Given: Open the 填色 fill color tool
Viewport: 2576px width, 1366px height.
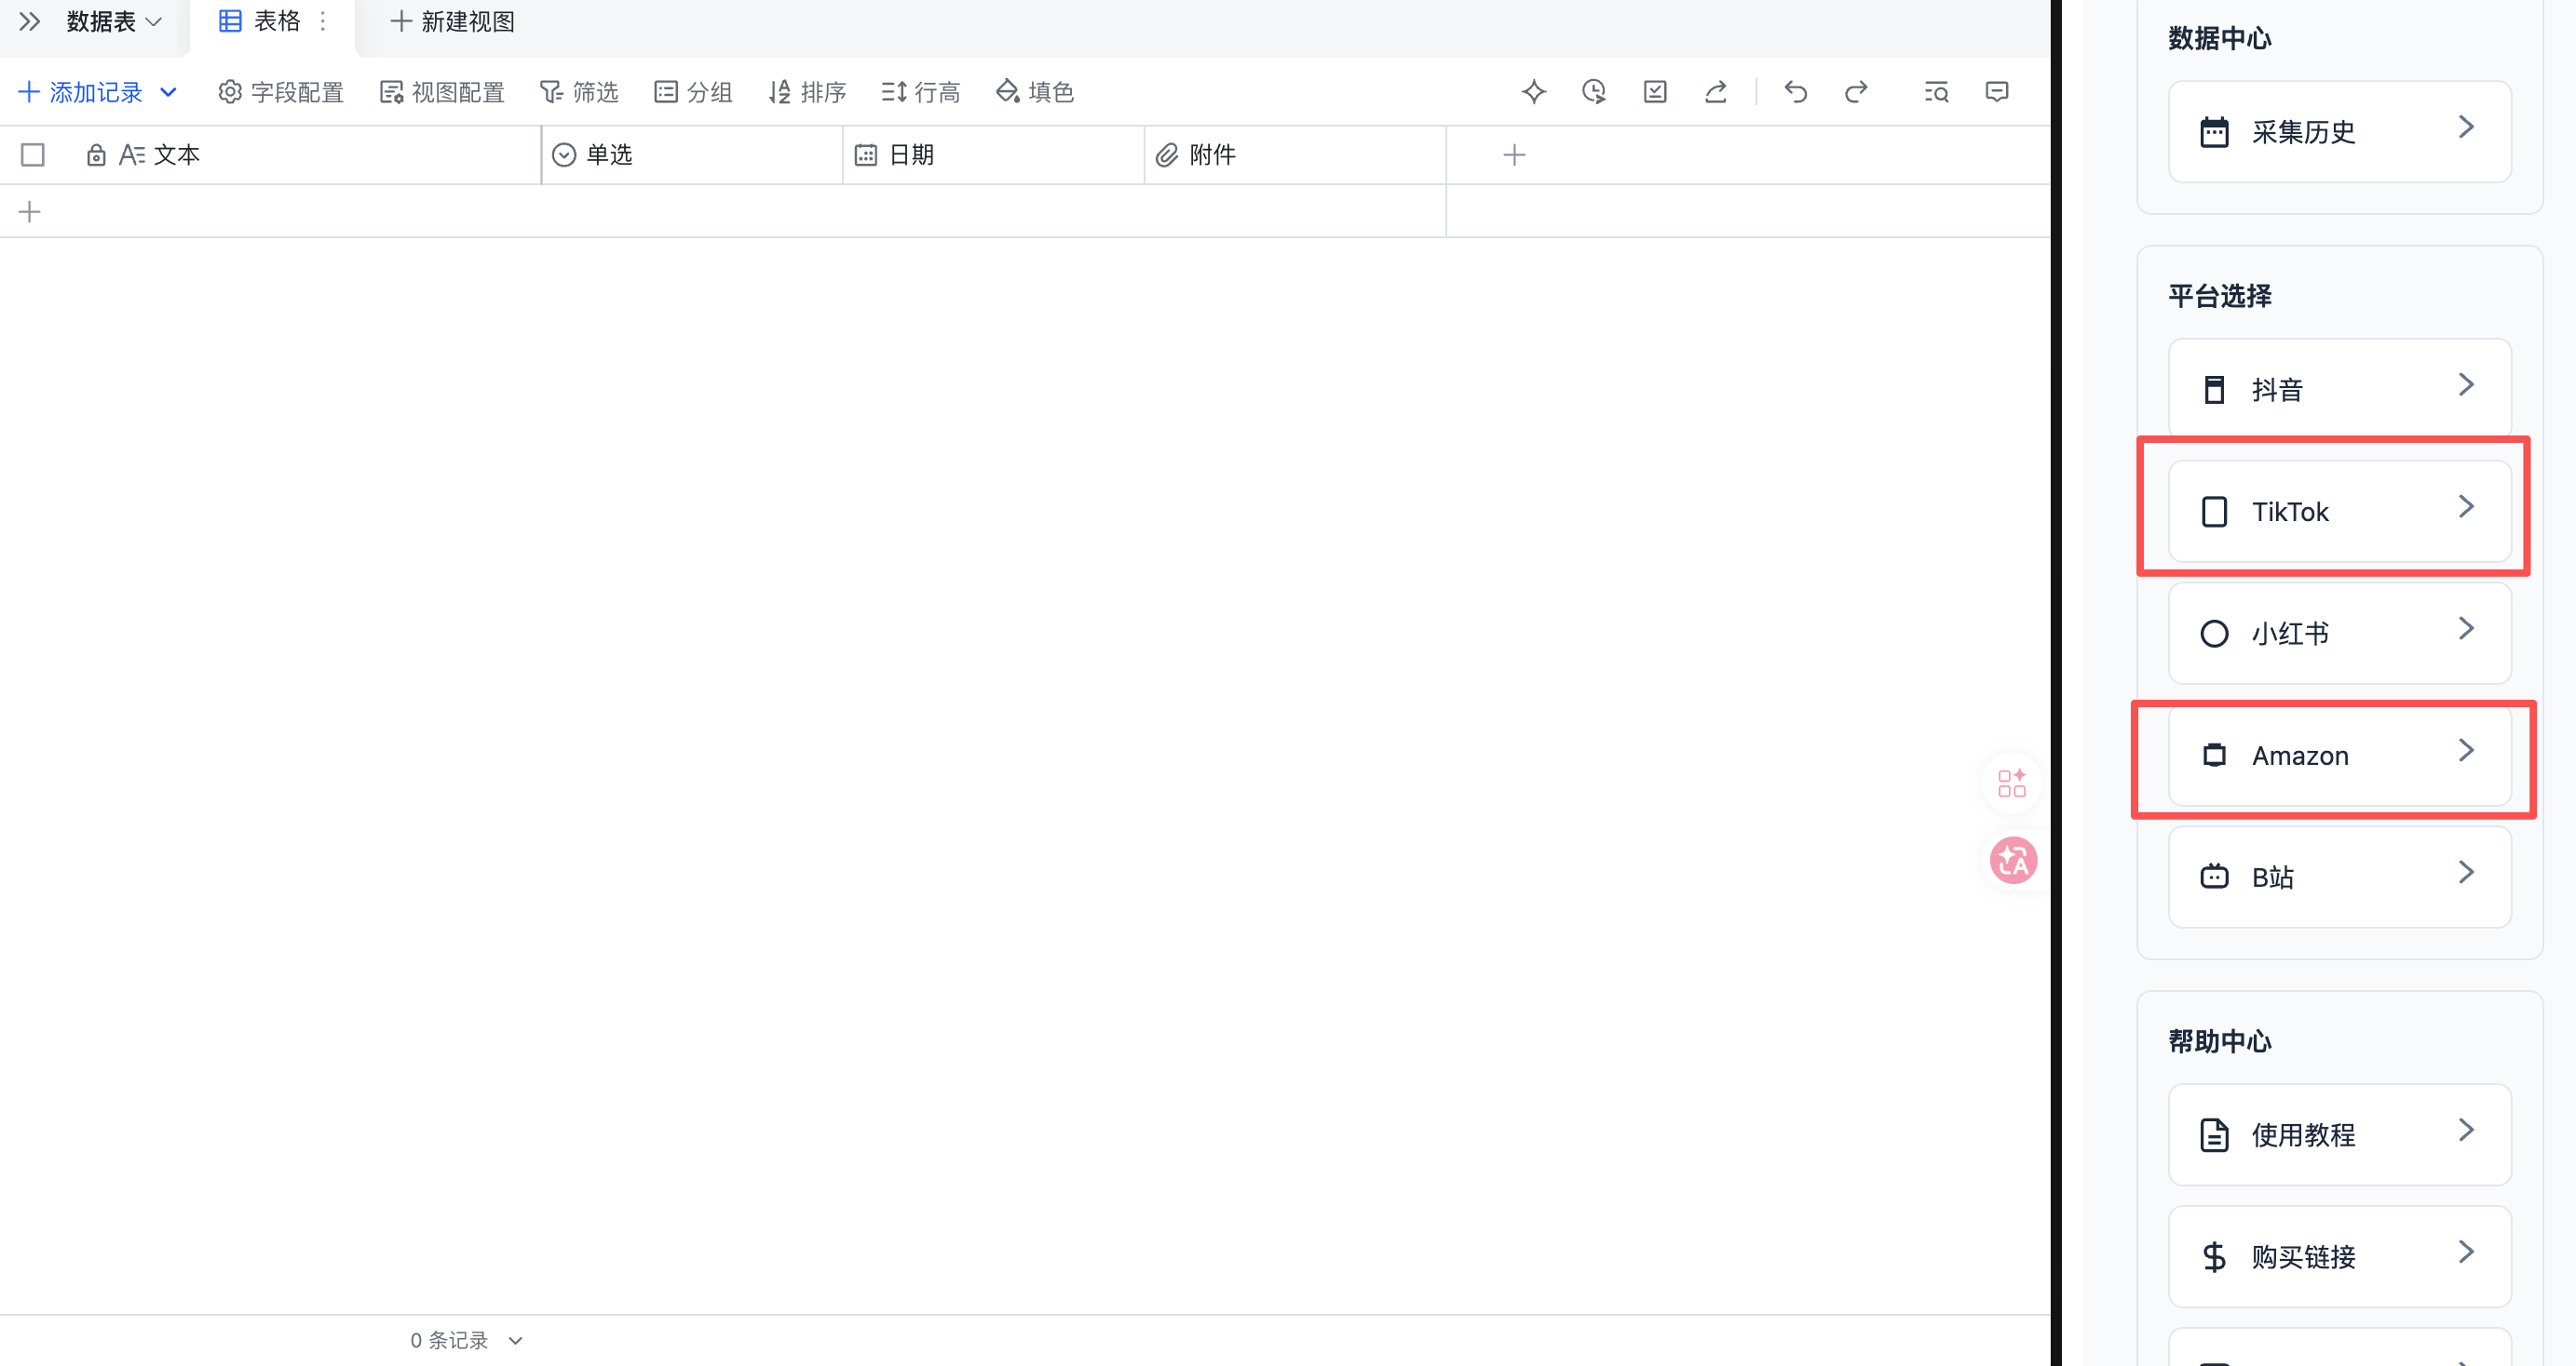Looking at the screenshot, I should click(x=1035, y=93).
